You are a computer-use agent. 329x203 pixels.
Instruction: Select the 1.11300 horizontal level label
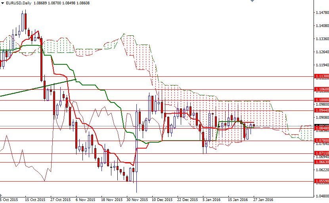point(322,76)
